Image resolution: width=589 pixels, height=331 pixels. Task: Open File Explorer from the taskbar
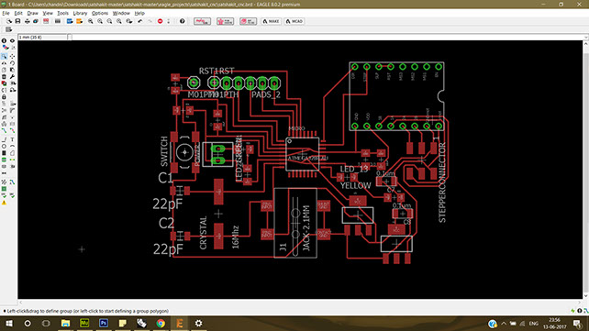[x=65, y=323]
